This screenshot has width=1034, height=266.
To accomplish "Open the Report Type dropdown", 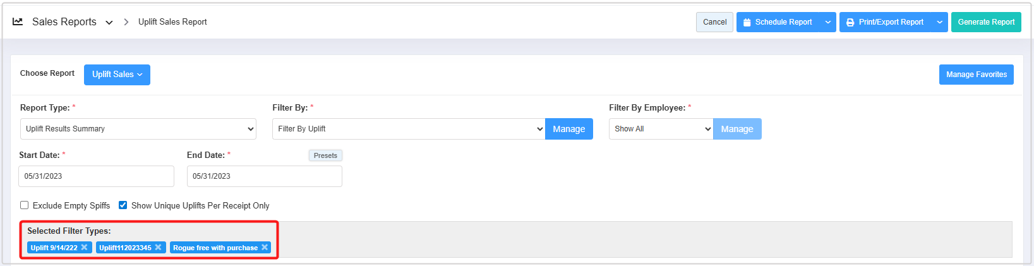I will click(138, 129).
